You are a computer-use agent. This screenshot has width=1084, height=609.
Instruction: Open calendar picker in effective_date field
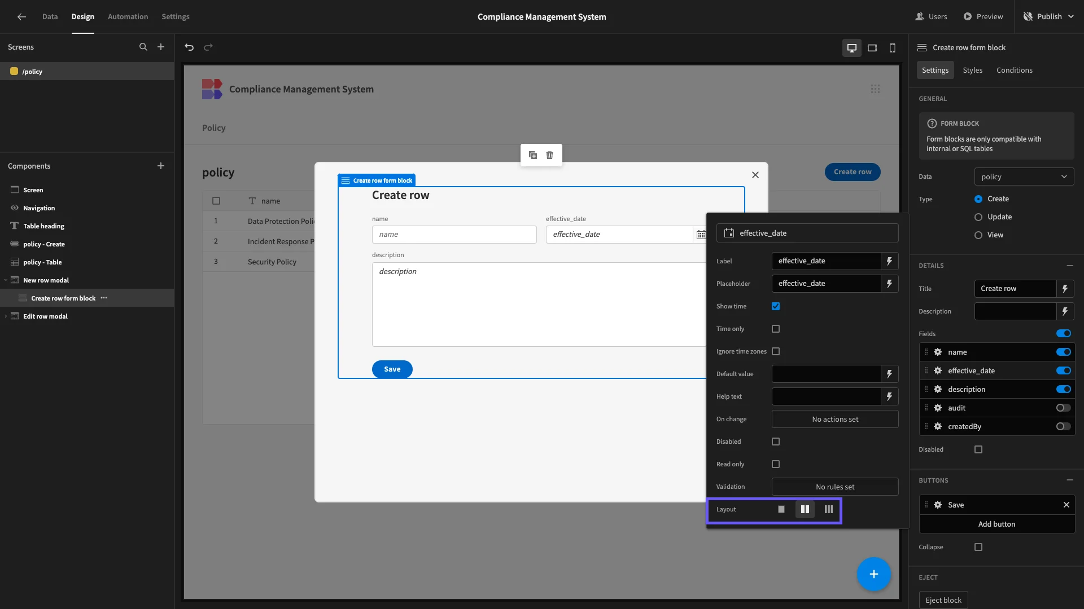tap(701, 235)
